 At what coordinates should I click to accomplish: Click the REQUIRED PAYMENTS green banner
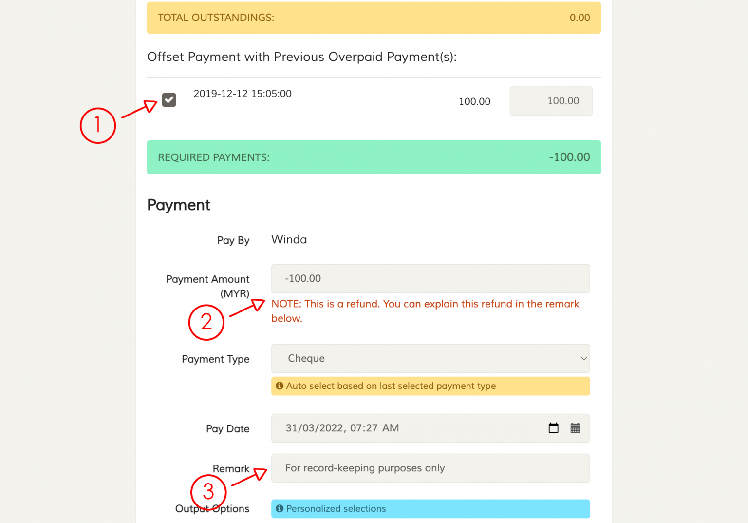point(374,157)
